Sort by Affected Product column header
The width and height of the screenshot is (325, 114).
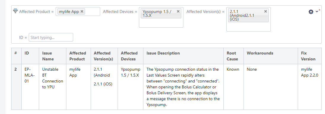point(78,56)
